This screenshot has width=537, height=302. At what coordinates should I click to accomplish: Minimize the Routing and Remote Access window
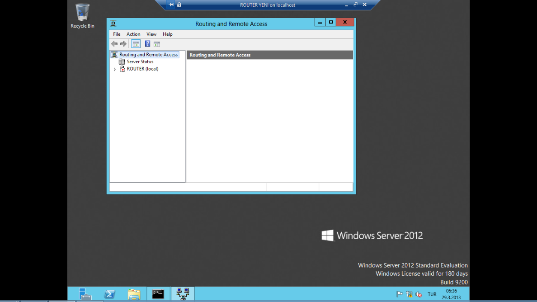[x=320, y=22]
